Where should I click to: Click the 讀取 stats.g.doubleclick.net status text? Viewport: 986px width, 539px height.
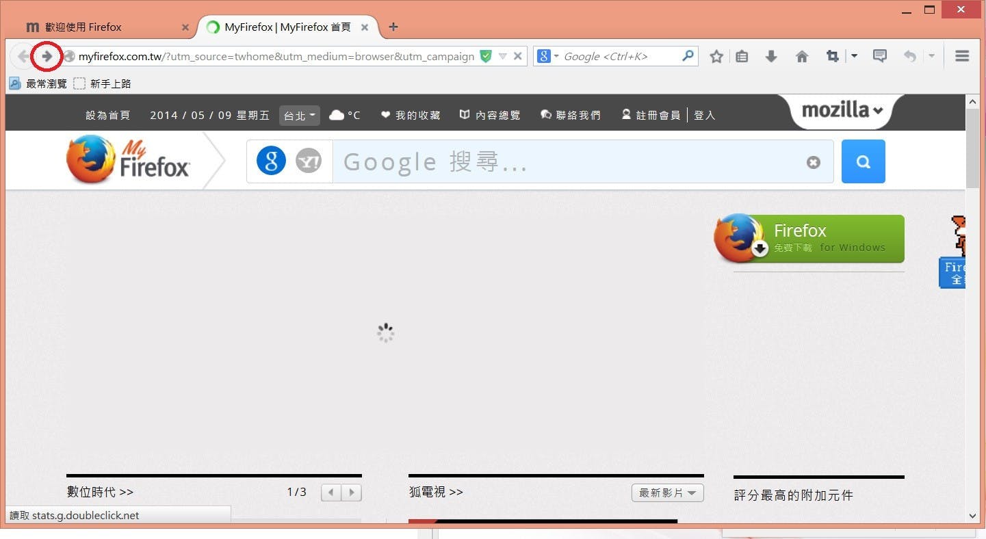(74, 515)
